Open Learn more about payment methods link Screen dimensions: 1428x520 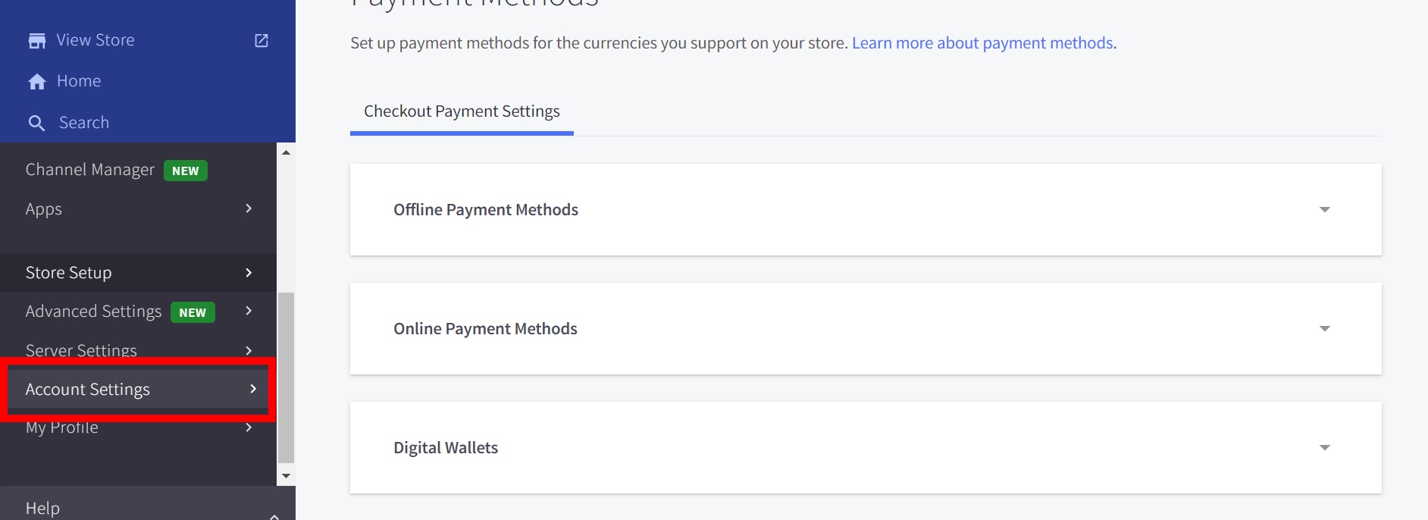tap(982, 43)
